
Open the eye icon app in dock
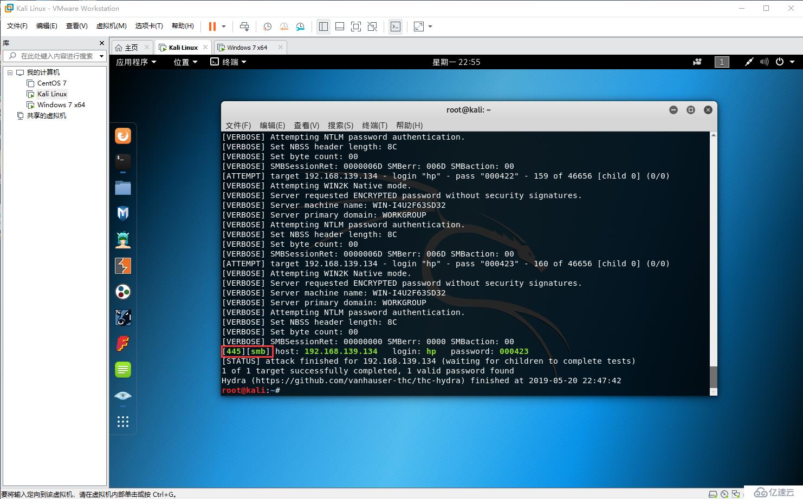pyautogui.click(x=123, y=396)
